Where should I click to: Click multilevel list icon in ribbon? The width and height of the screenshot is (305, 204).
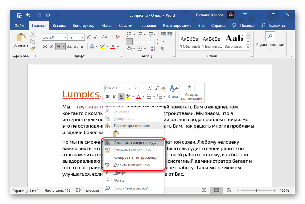point(150,35)
